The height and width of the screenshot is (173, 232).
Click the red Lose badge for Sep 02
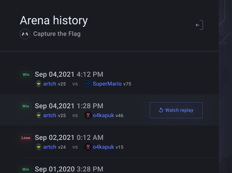[26, 138]
